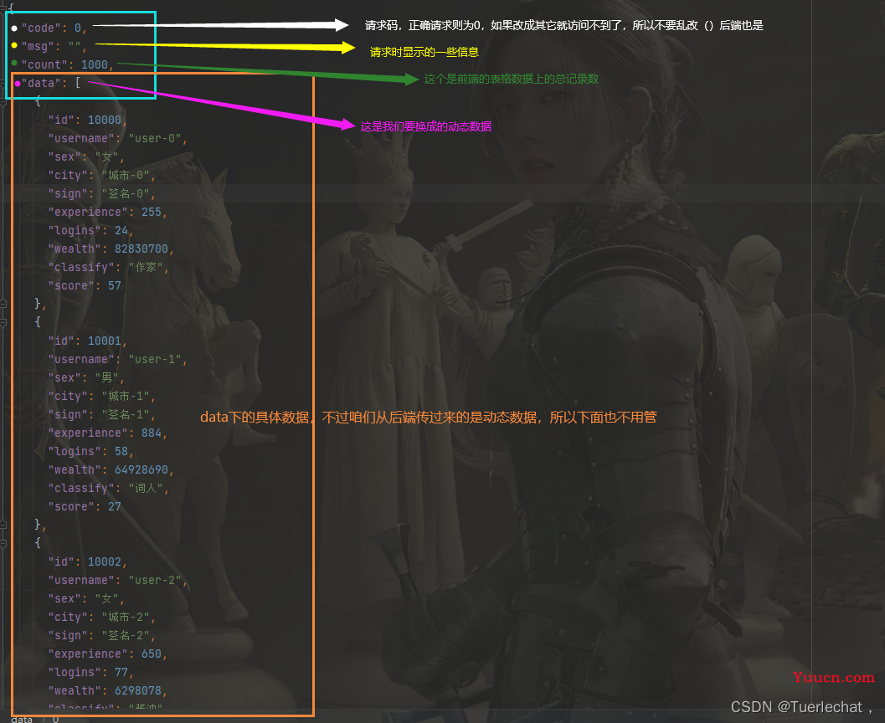Collapse the object starting before id 10000
Screen dimensions: 885x723
3,101
